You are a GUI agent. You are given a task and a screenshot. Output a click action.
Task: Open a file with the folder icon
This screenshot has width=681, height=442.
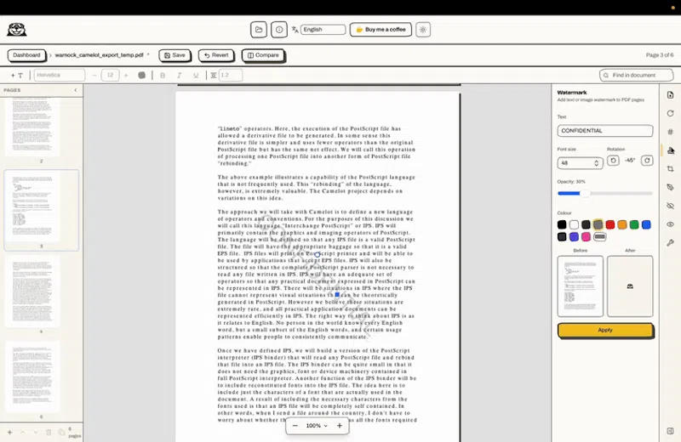click(259, 30)
